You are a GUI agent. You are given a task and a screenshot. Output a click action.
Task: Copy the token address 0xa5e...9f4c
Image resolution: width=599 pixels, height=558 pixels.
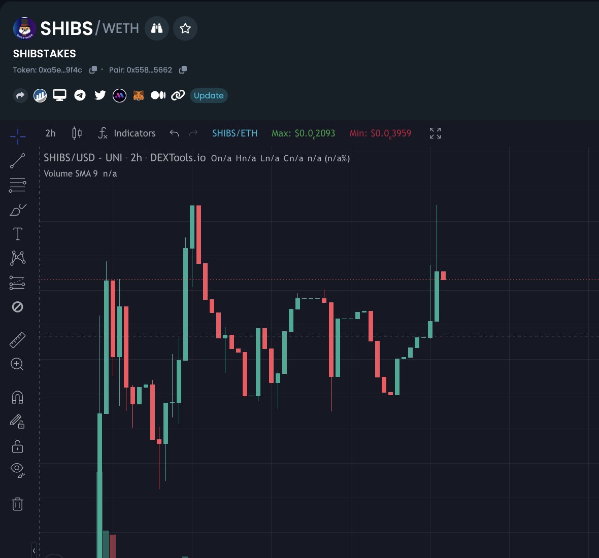93,70
